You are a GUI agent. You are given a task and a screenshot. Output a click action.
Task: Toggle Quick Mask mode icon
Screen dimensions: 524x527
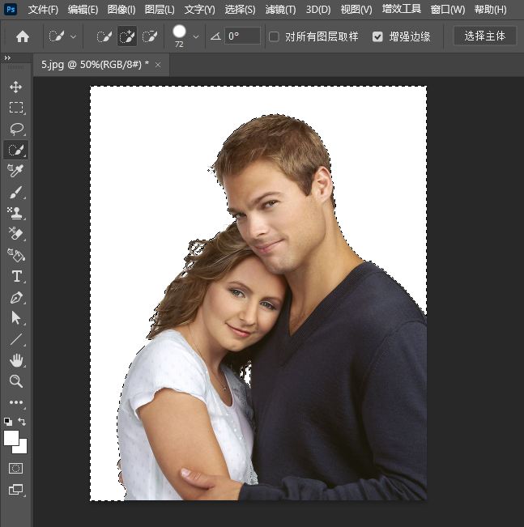tap(16, 468)
